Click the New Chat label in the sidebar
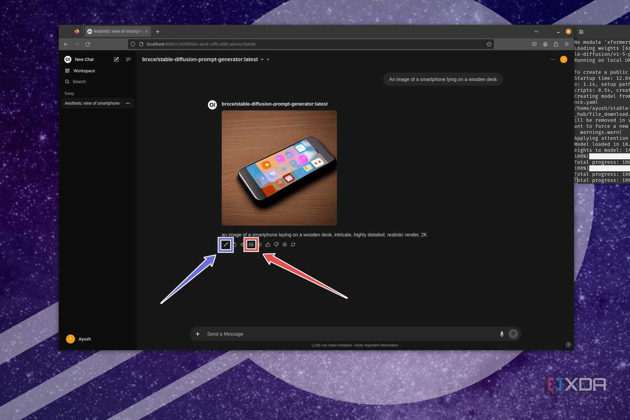Viewport: 630px width, 420px height. pyautogui.click(x=84, y=60)
